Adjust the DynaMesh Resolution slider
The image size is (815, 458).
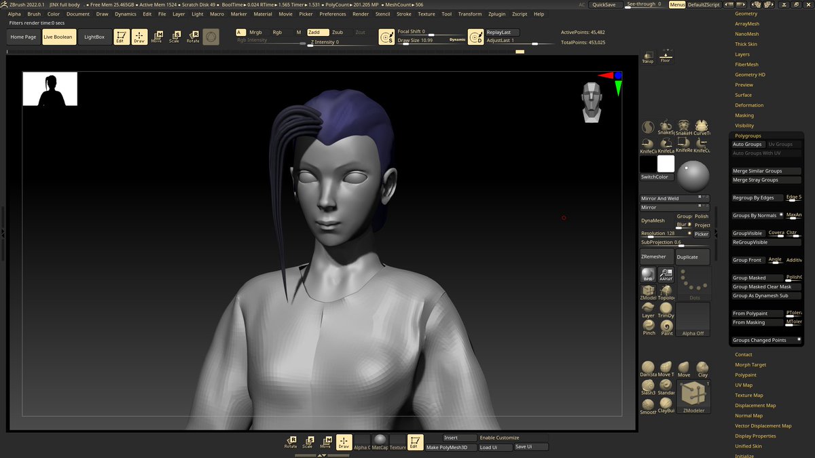(666, 234)
